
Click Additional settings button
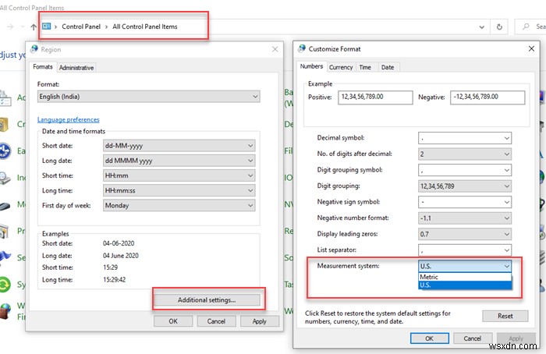207,300
